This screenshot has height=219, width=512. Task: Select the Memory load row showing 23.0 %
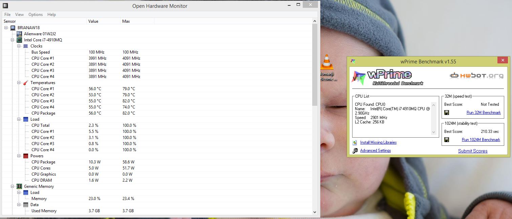pos(157,199)
